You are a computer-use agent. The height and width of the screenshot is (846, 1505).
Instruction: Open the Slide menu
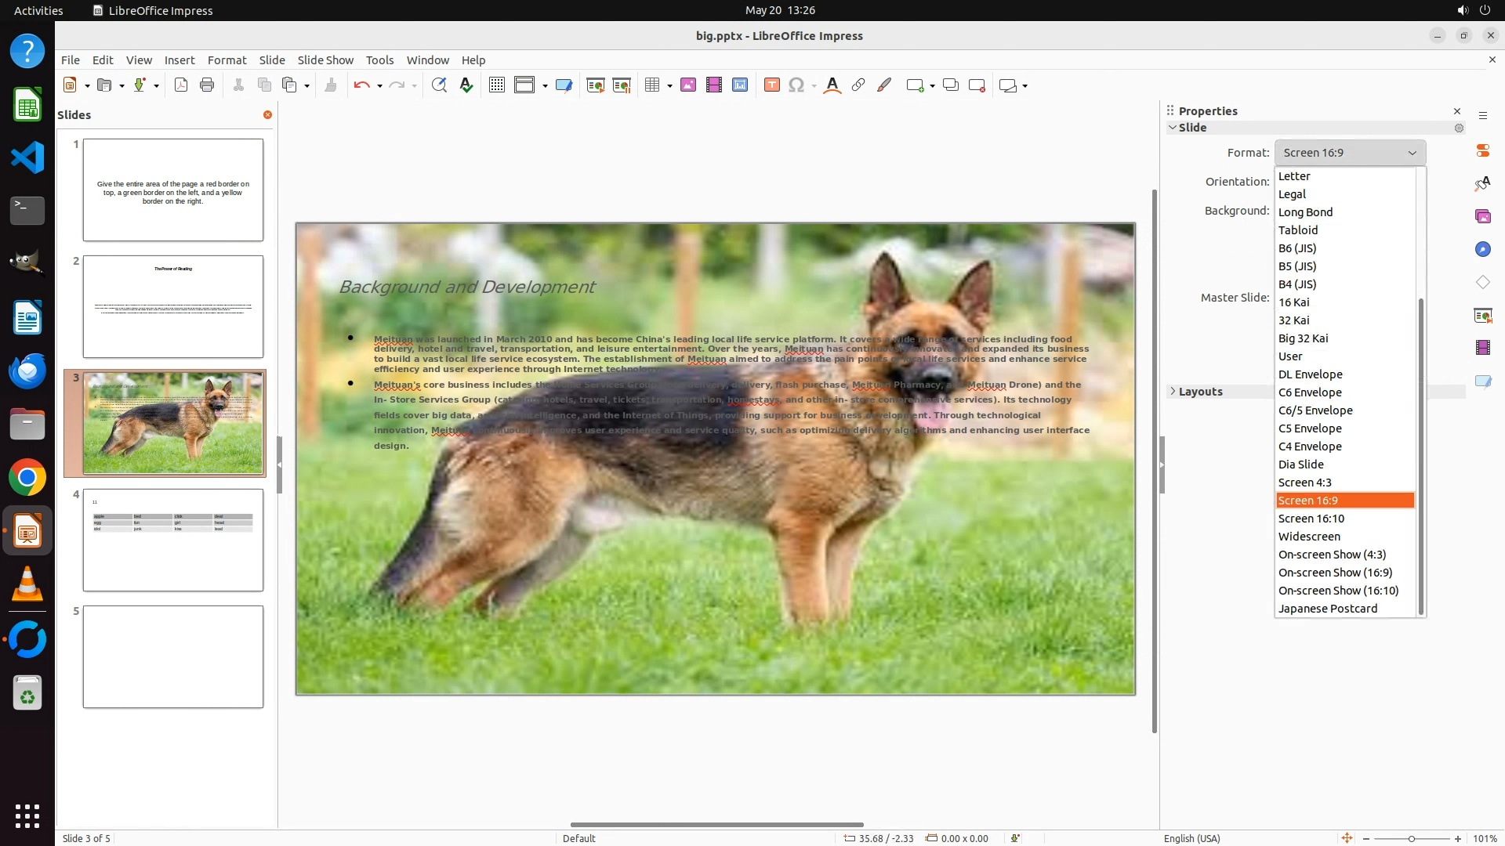point(272,60)
